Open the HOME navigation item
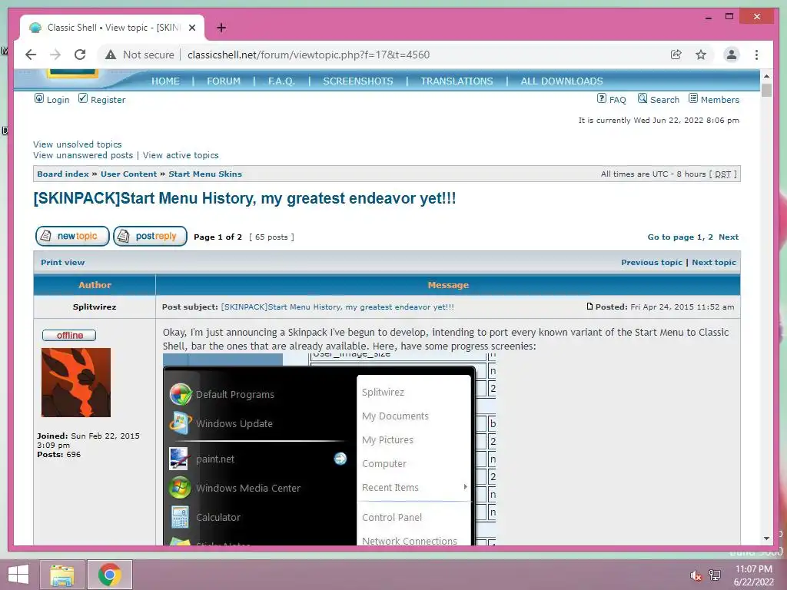 pos(165,81)
